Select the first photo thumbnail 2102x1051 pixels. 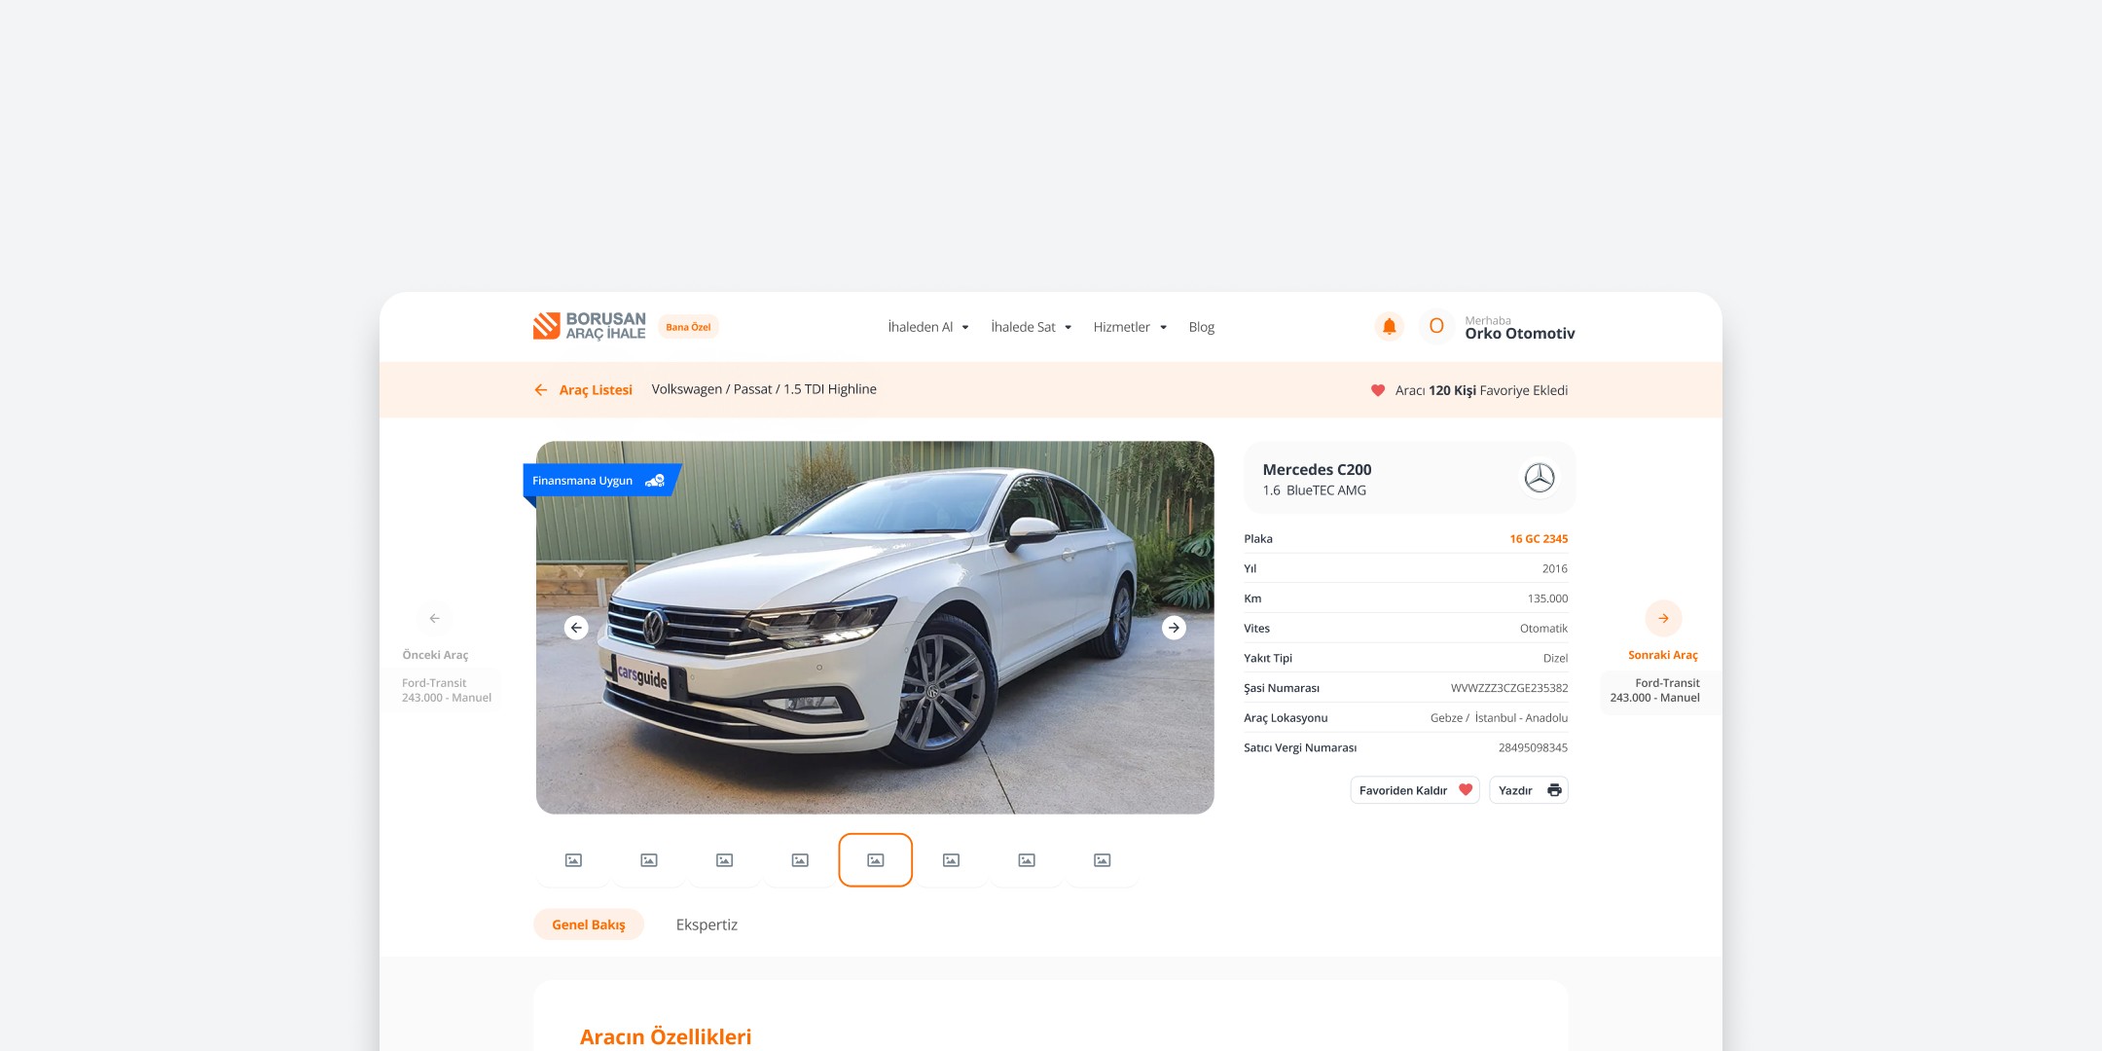[573, 860]
